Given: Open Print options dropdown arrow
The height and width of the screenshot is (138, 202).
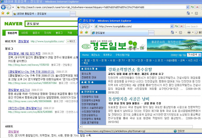Looking at the screenshot, I should coord(193,32).
